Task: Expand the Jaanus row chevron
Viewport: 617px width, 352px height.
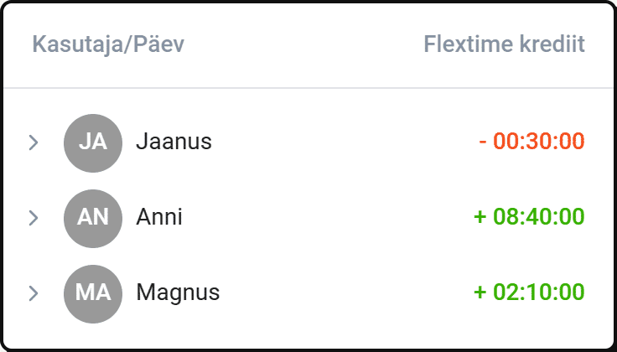Action: (34, 142)
